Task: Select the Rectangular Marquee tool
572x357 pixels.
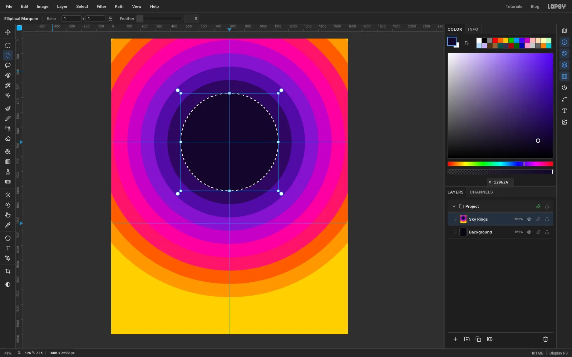Action: (8, 45)
